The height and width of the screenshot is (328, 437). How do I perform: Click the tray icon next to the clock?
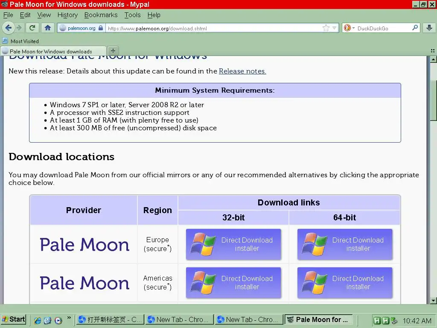(394, 320)
